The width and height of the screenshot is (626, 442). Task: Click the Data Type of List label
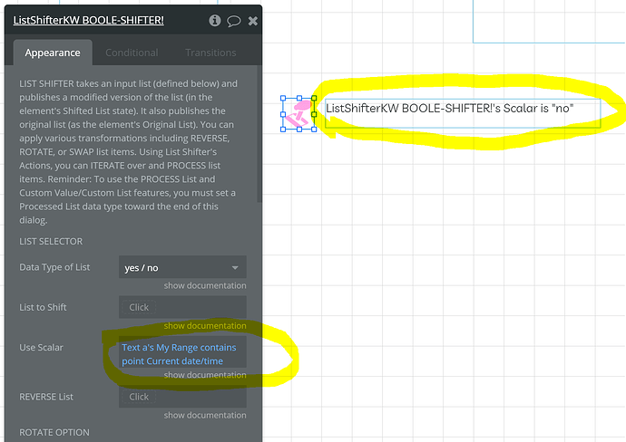(54, 267)
